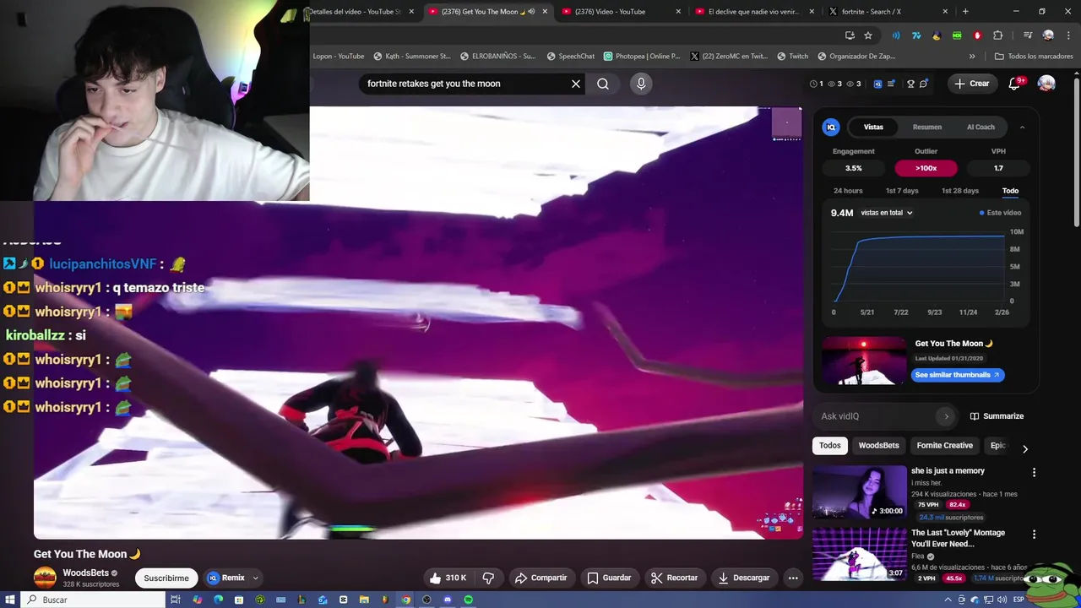Open options for she is just a memory

[1034, 473]
